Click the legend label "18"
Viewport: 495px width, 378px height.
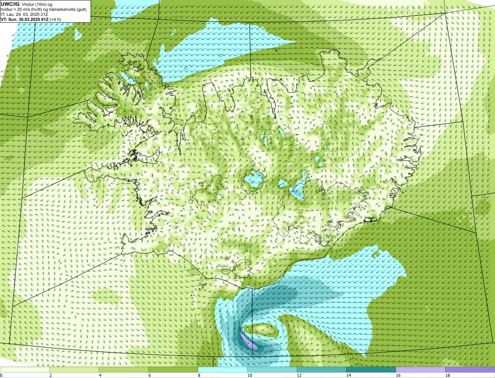pyautogui.click(x=448, y=375)
